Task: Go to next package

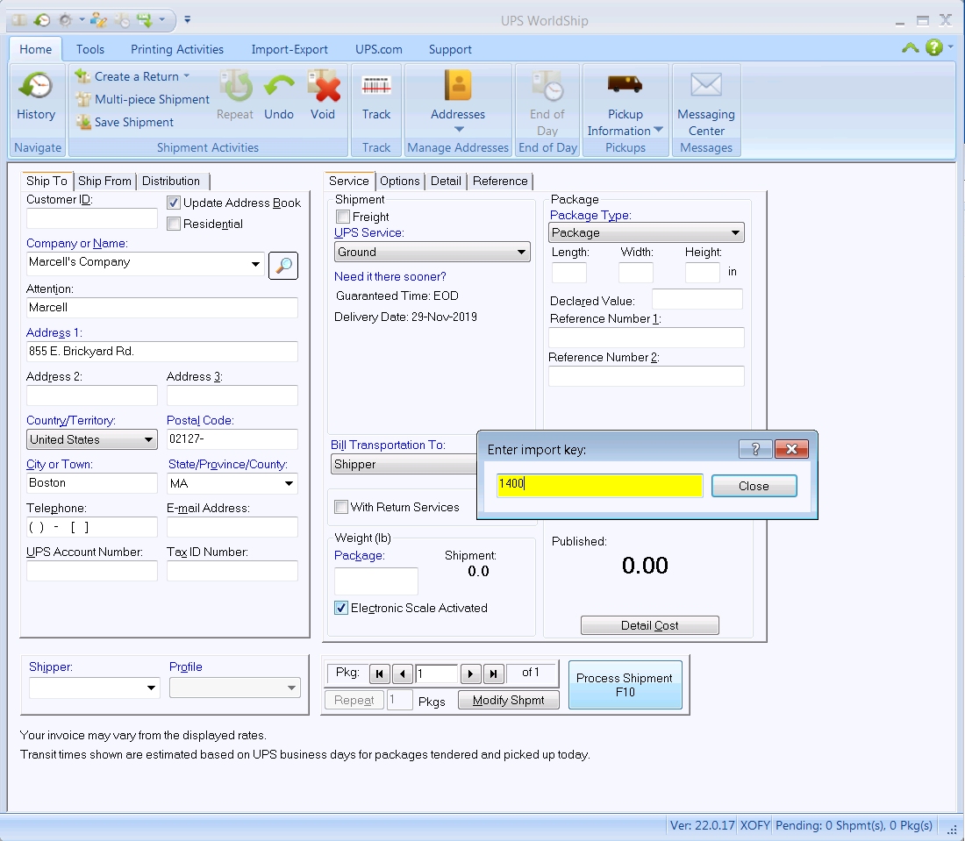Action: click(470, 674)
